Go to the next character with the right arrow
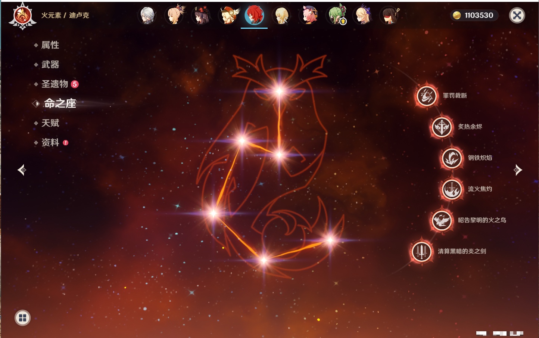The height and width of the screenshot is (338, 539). (518, 170)
